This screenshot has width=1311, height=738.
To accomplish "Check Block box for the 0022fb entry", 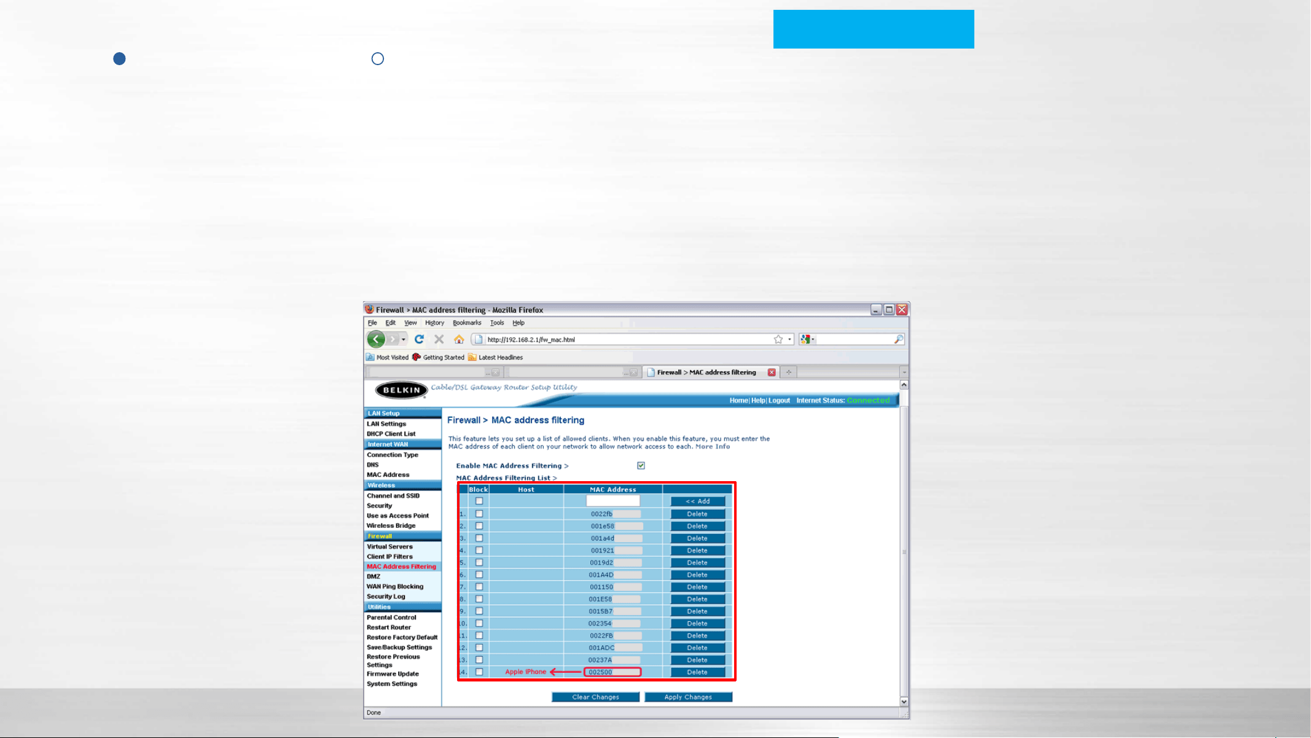I will (479, 514).
